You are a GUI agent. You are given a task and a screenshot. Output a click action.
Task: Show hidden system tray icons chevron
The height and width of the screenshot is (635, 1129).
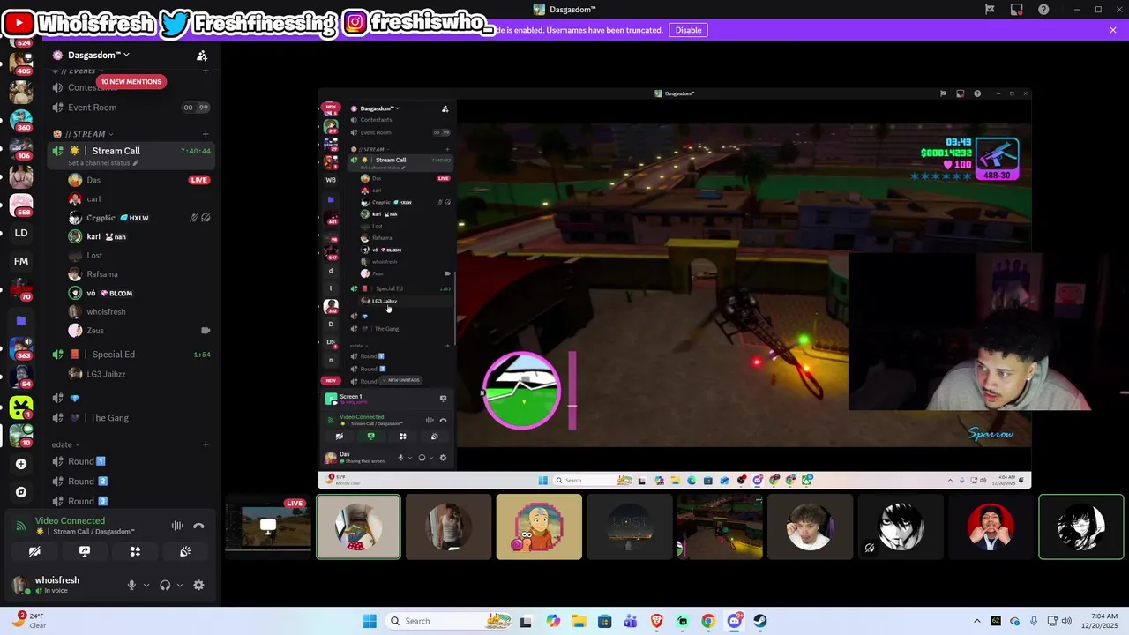point(976,621)
